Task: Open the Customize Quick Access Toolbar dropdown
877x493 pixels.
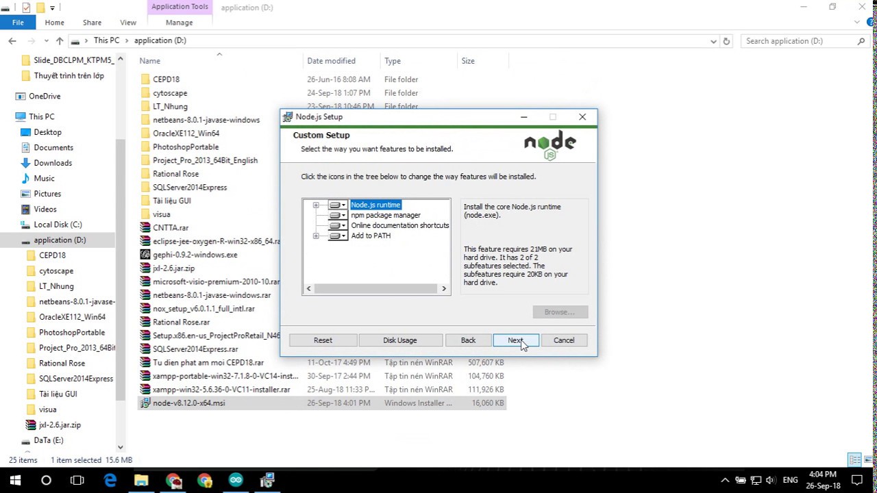Action: pos(52,8)
